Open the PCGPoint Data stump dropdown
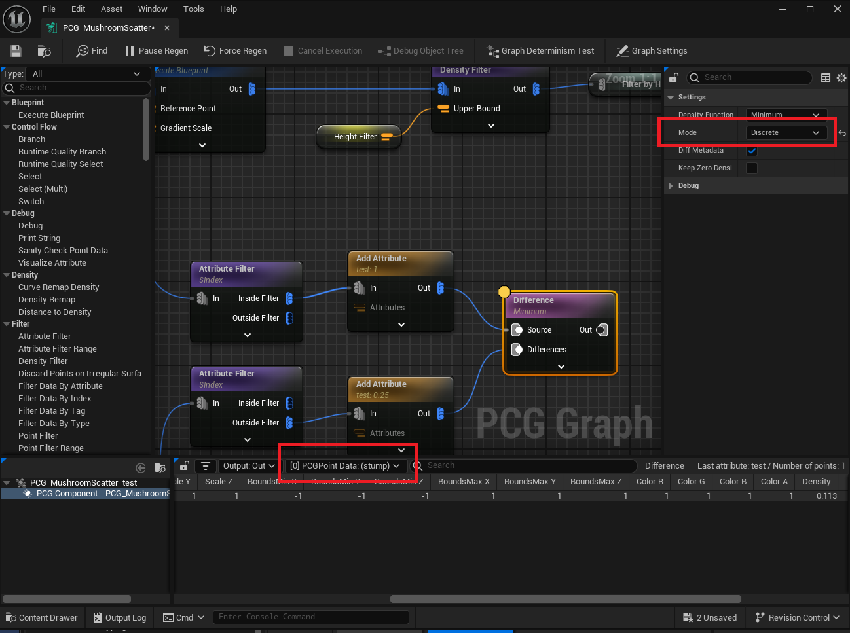The image size is (850, 633). [345, 466]
